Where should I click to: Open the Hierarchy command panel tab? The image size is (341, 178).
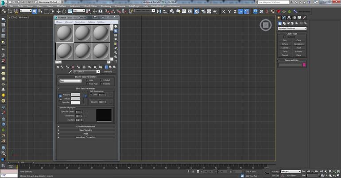point(289,18)
